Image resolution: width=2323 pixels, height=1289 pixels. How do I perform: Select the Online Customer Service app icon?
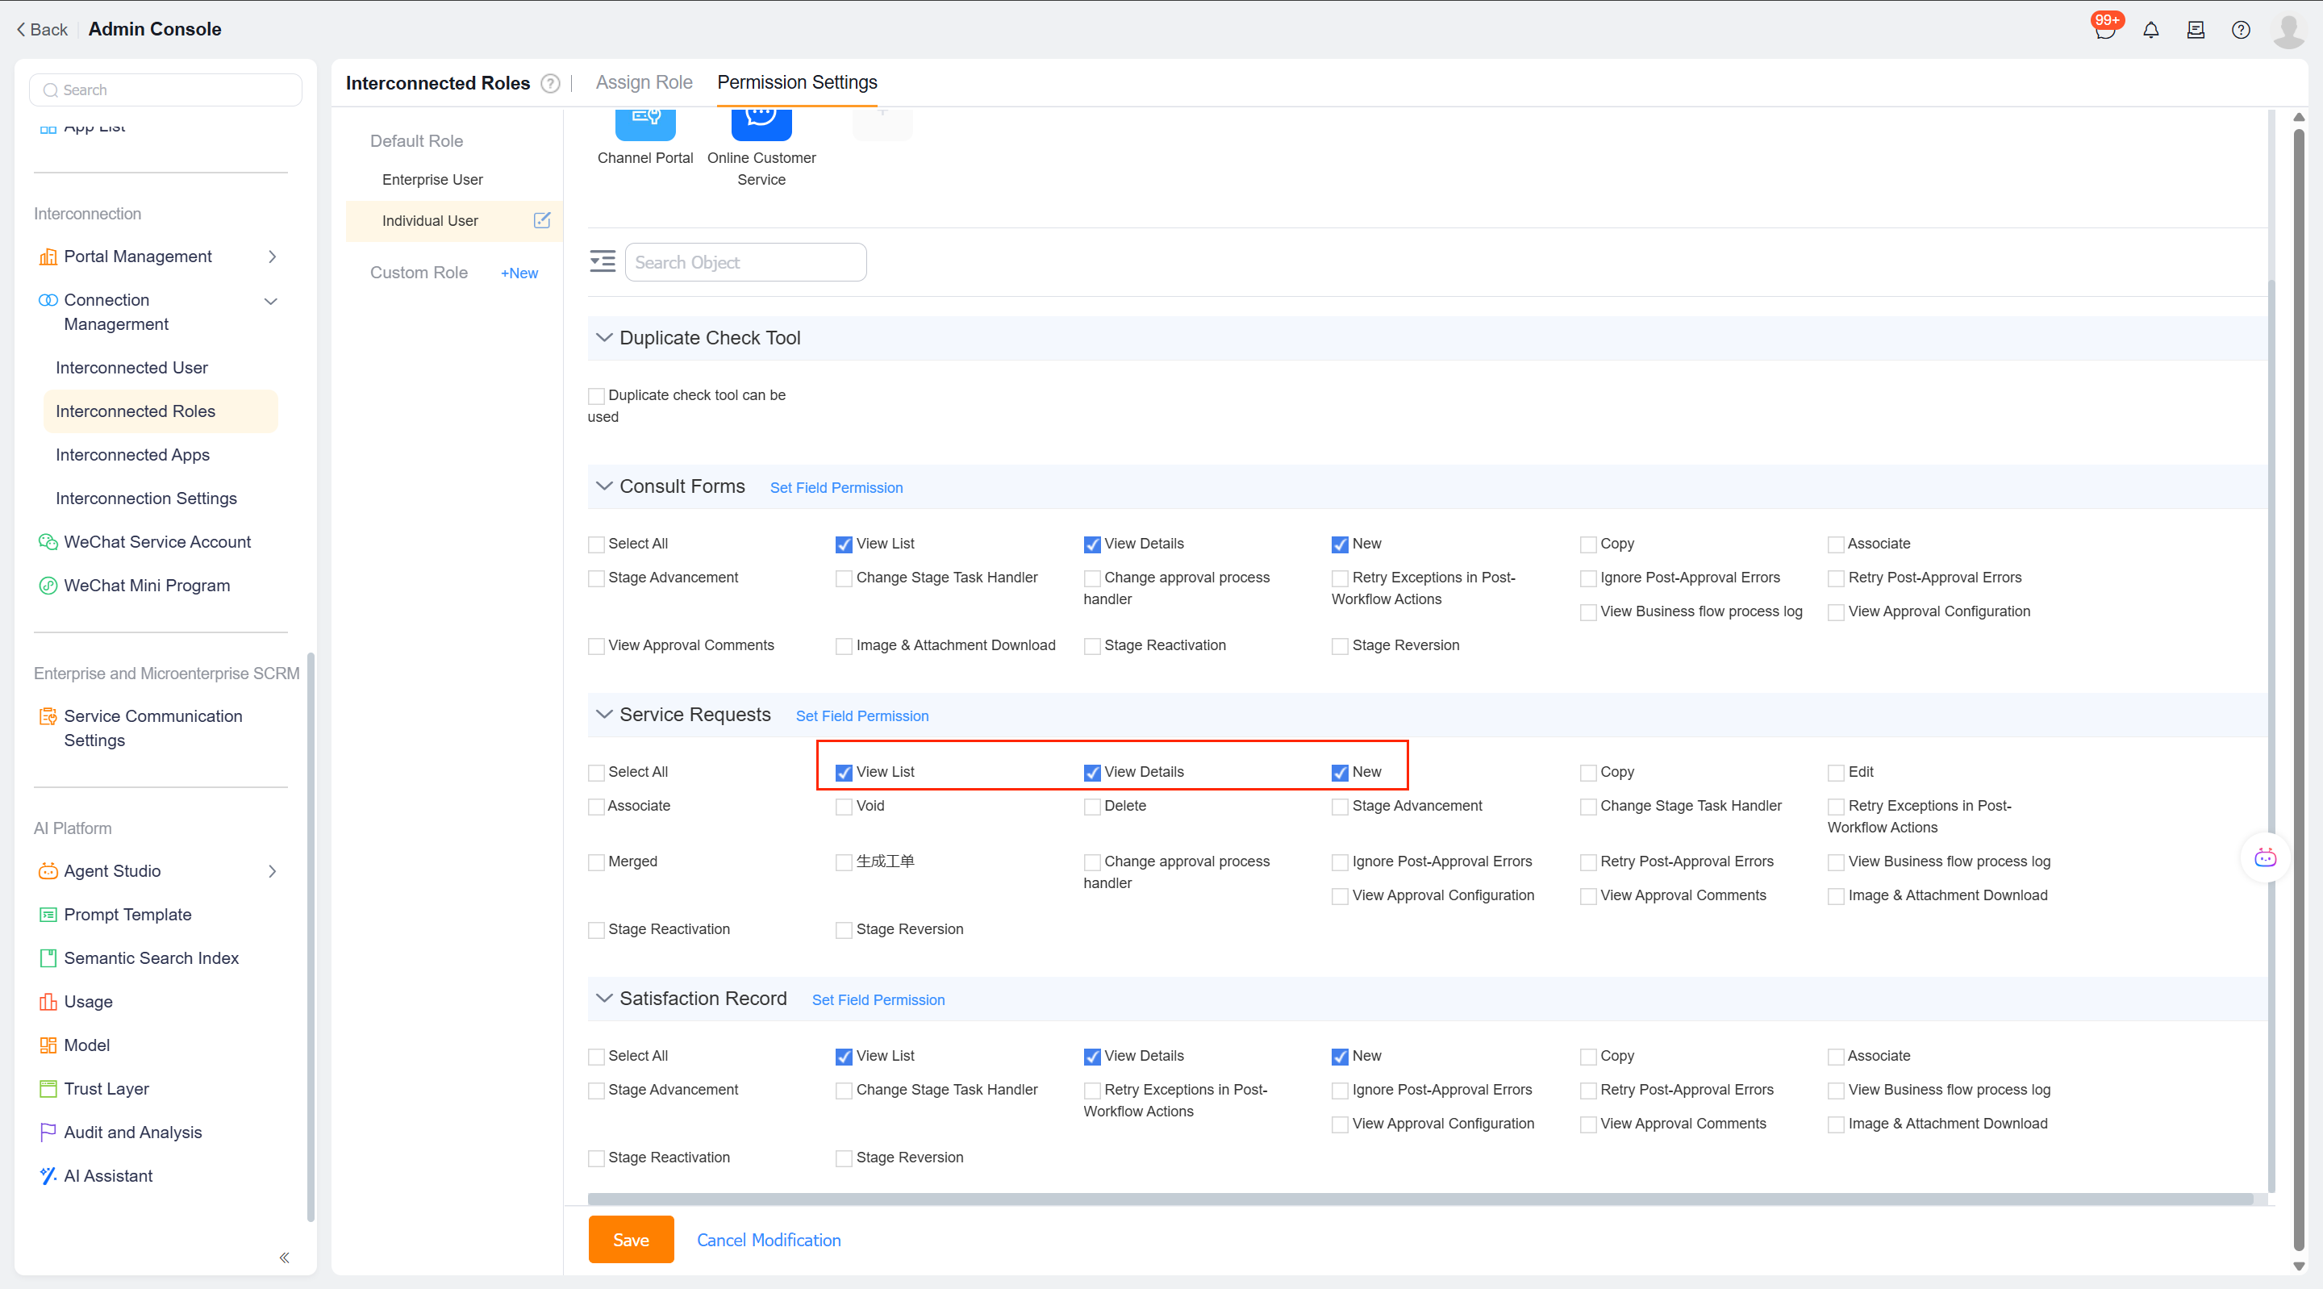pyautogui.click(x=761, y=123)
